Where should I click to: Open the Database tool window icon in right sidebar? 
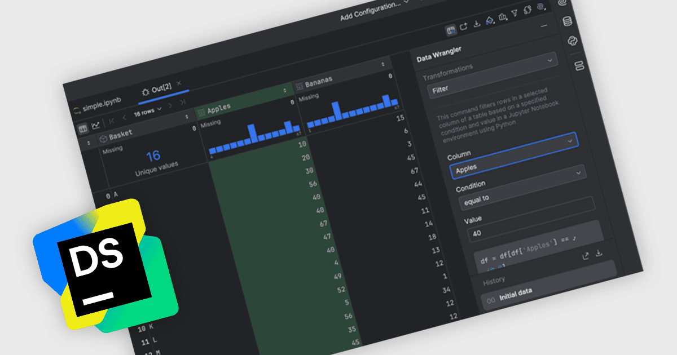567,21
